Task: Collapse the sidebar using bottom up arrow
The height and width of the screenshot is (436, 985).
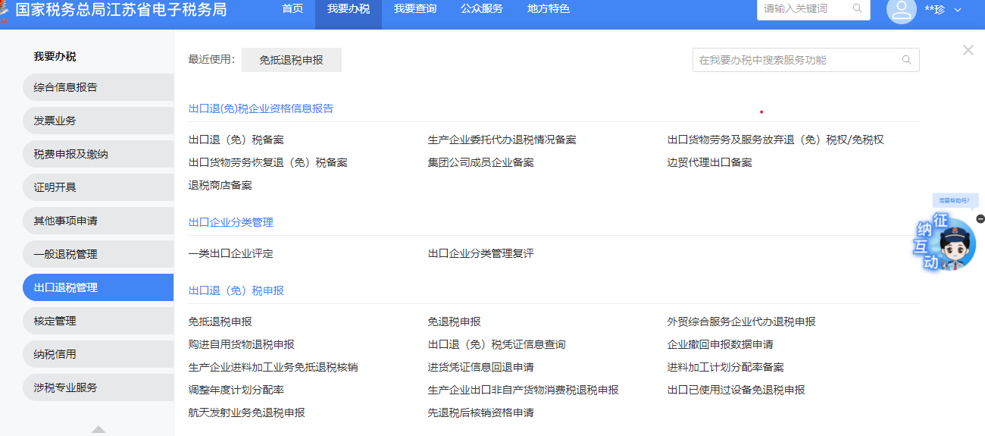Action: (98, 429)
